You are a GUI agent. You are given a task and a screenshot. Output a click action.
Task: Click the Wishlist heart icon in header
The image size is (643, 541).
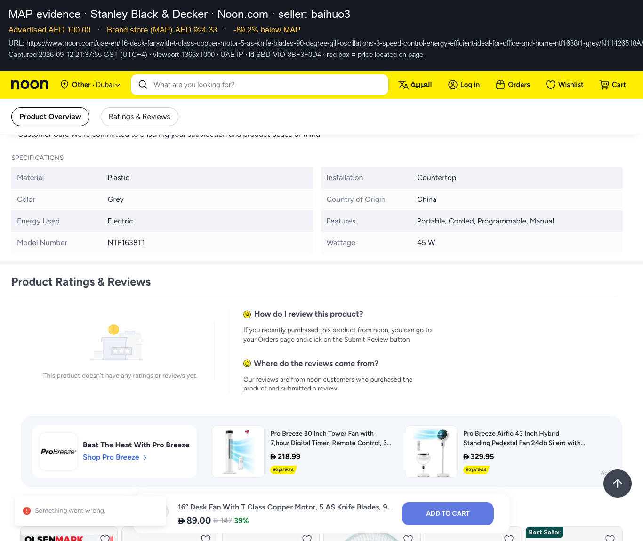click(550, 85)
